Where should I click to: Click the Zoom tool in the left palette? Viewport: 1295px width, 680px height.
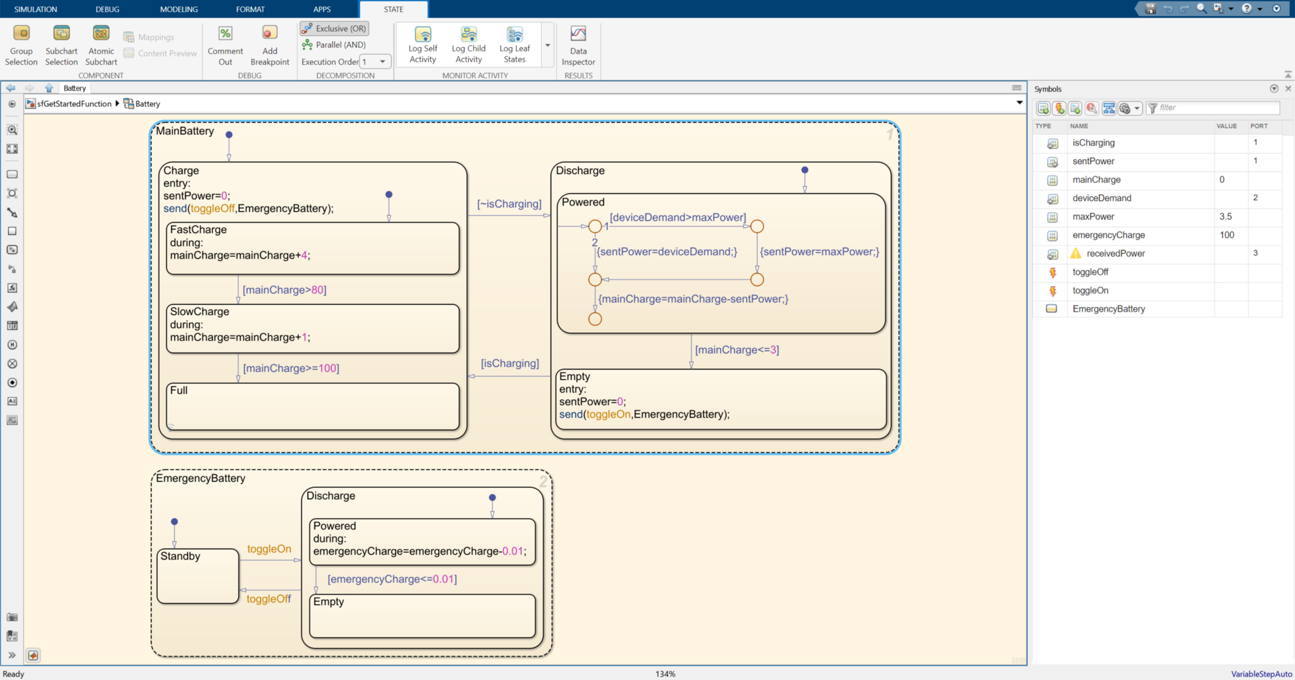point(12,130)
